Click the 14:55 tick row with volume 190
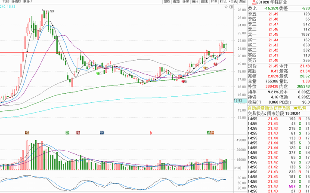 pyautogui.click(x=279, y=119)
